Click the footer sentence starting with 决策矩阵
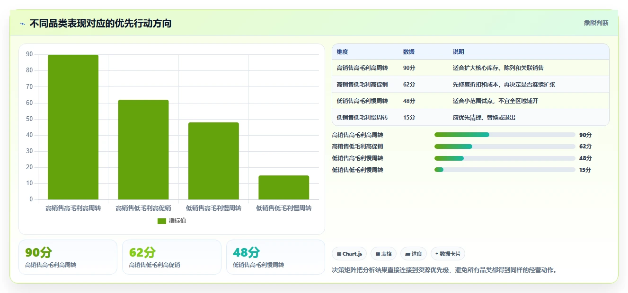The height and width of the screenshot is (293, 628). 445,270
